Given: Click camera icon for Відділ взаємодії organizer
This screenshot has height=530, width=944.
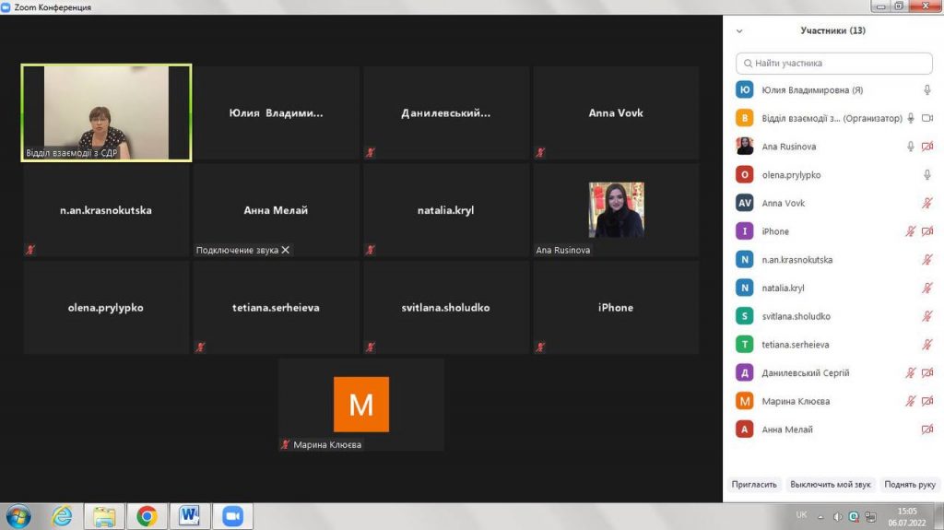Looking at the screenshot, I should coord(927,118).
